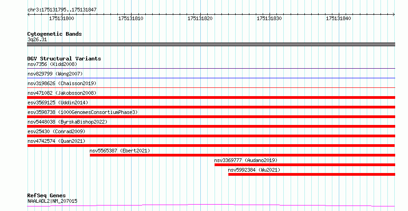
Task: Select the RefSeq Genes track title
Action: [x=46, y=195]
